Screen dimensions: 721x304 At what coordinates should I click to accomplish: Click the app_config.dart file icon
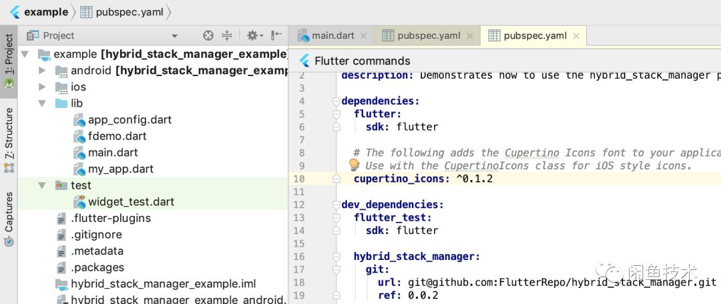[79, 120]
